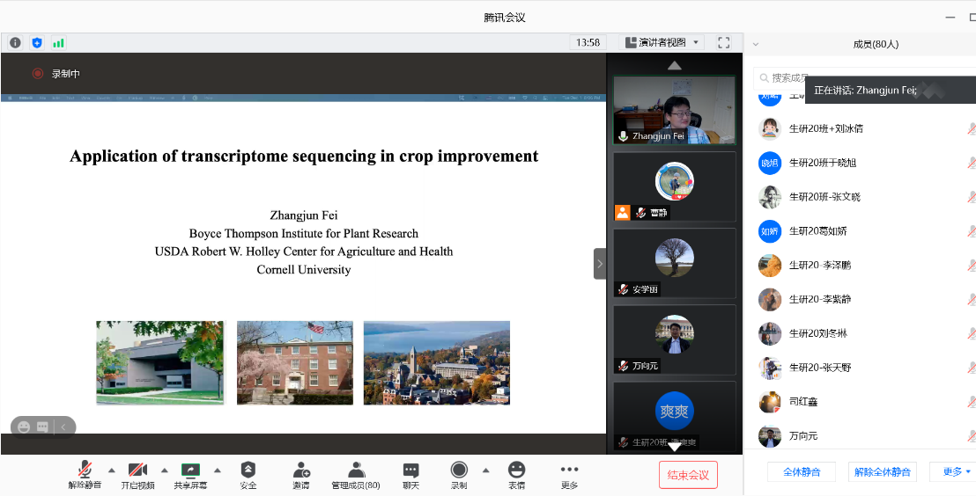Open the 演讲者视图 view dropdown
The image size is (976, 496).
pos(661,42)
